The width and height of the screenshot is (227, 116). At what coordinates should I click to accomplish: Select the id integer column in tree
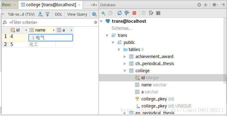150,78
